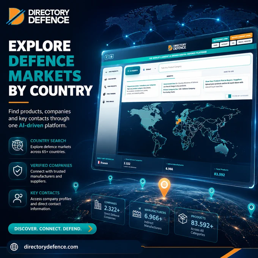Click the Verified Companies shield checkmark icon
This screenshot has width=258, height=258.
tap(17, 171)
